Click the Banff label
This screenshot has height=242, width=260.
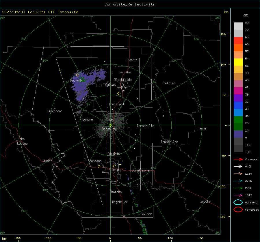coord(48,160)
